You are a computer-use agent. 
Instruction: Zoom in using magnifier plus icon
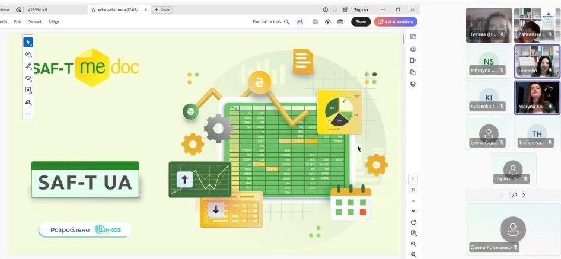coord(413,244)
